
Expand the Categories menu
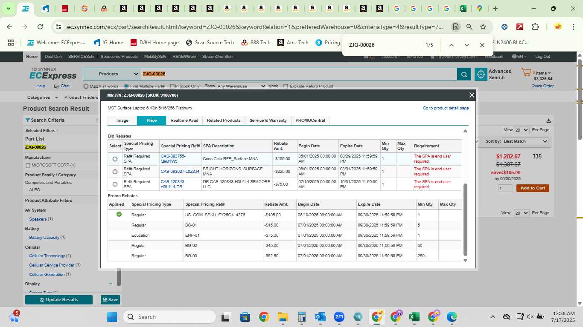(x=41, y=98)
